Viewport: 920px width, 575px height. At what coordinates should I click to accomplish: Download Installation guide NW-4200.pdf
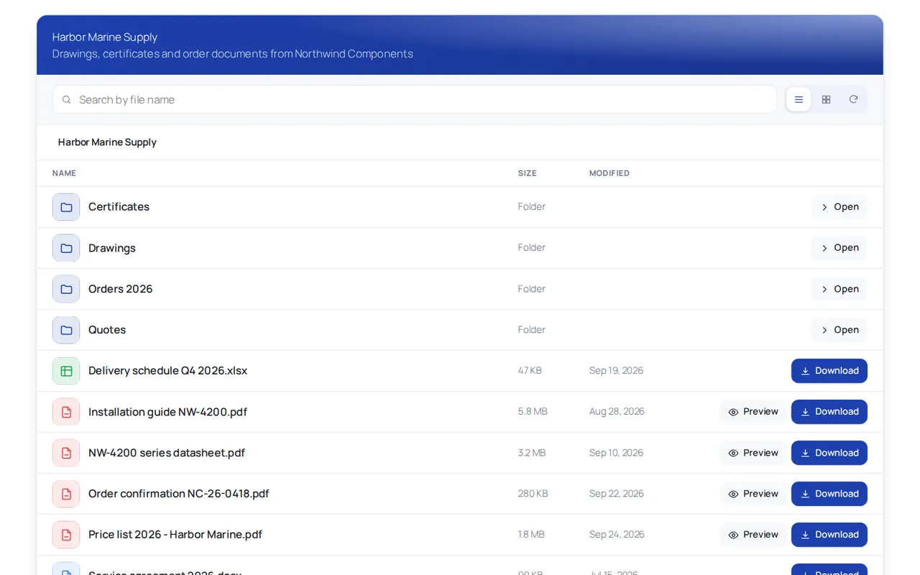(x=829, y=412)
